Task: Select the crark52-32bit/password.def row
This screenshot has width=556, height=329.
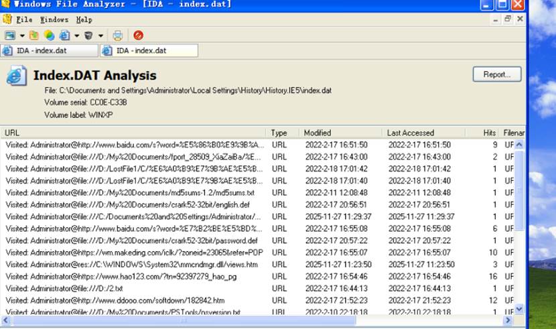Action: [x=257, y=241]
